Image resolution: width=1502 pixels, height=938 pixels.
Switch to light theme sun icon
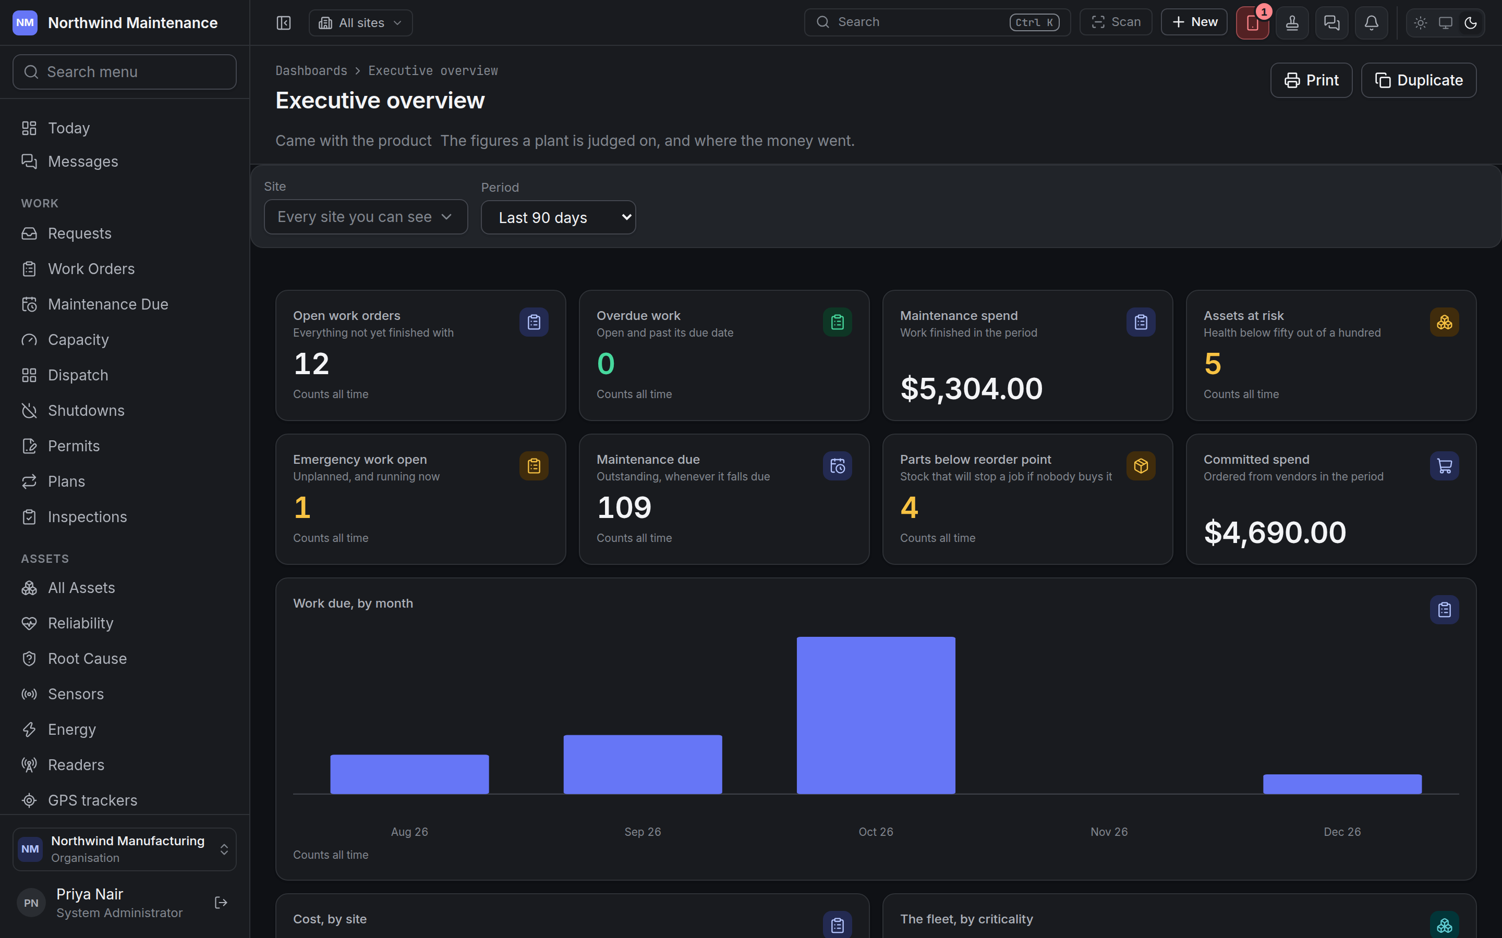coord(1421,23)
